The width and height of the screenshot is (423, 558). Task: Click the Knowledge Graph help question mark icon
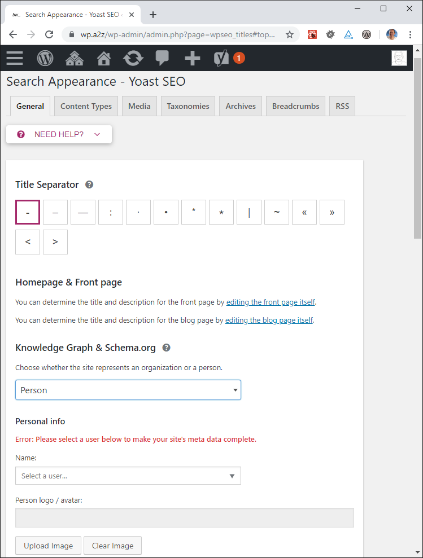pyautogui.click(x=166, y=348)
